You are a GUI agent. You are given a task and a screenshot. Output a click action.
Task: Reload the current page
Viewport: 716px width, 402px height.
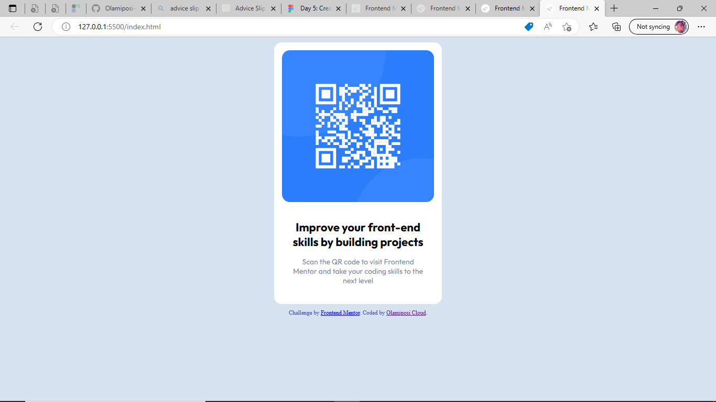(38, 27)
